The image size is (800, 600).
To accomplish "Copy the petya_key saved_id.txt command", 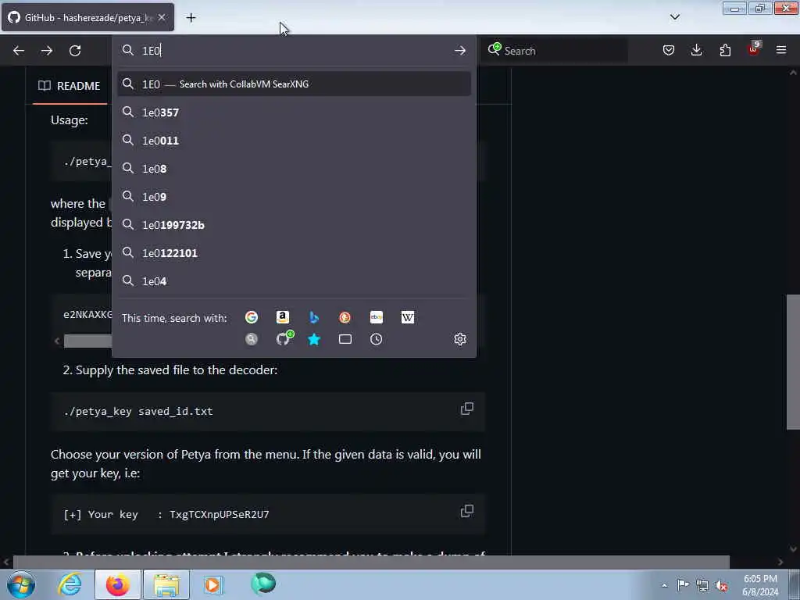I will tap(467, 409).
